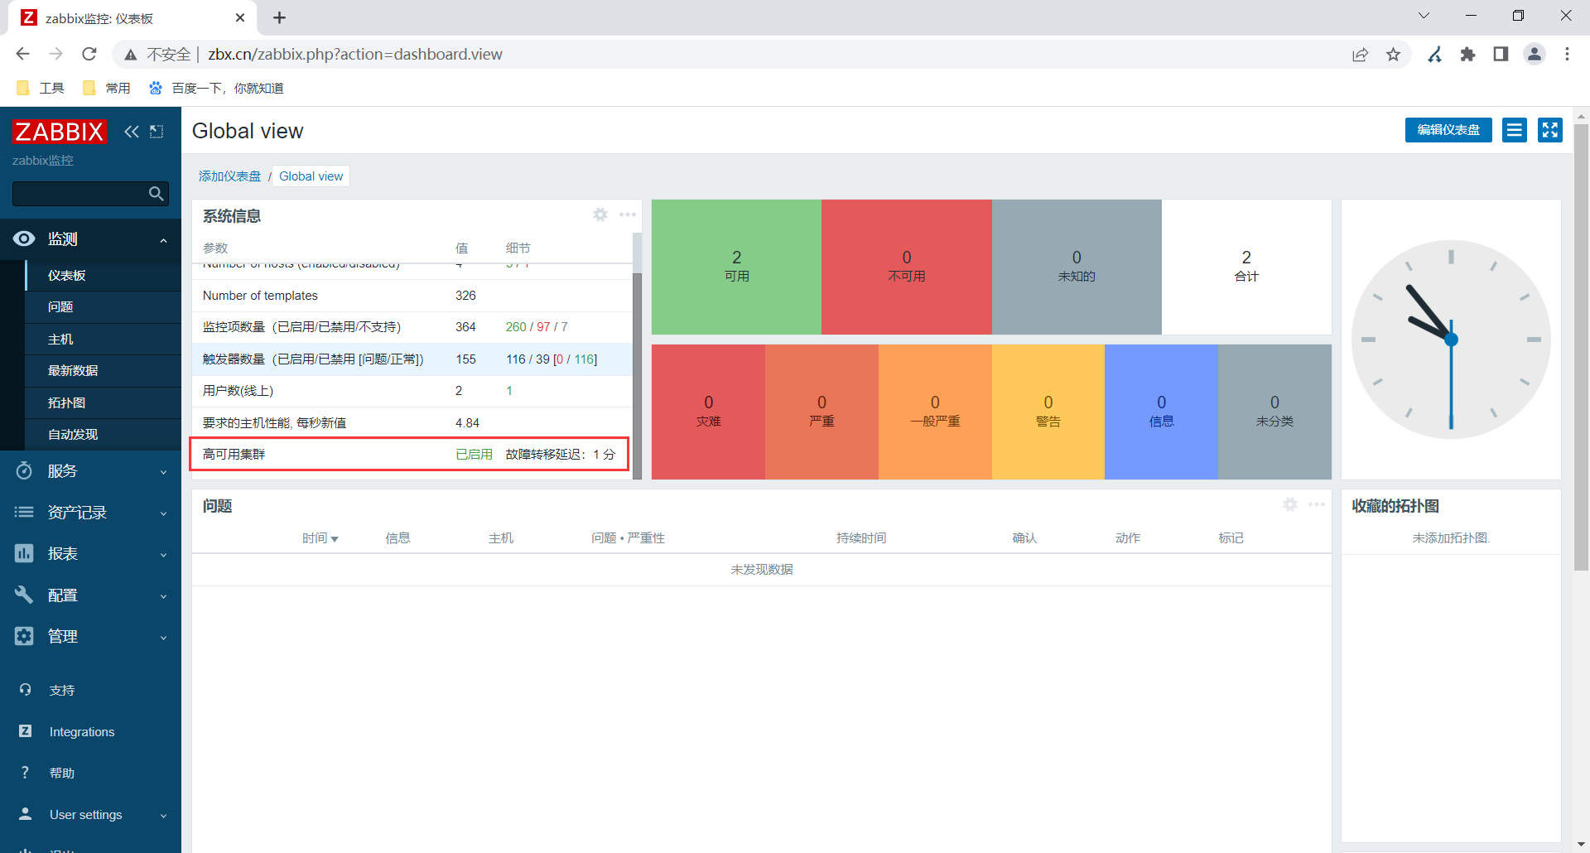Click the 服务 stopwatch icon
The image size is (1590, 853).
coord(24,470)
